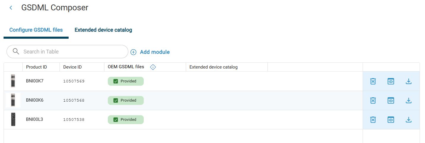Delete the BNI00K6 module
The width and height of the screenshot is (425, 143).
[x=373, y=100]
